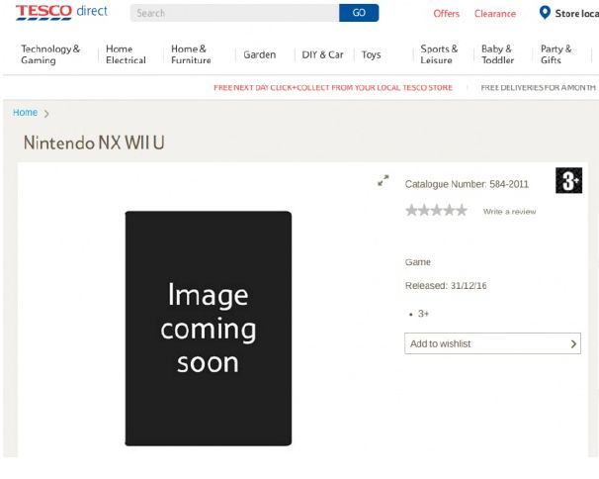Click the Tesco direct logo
Viewport: 599px width, 479px height.
coord(60,13)
